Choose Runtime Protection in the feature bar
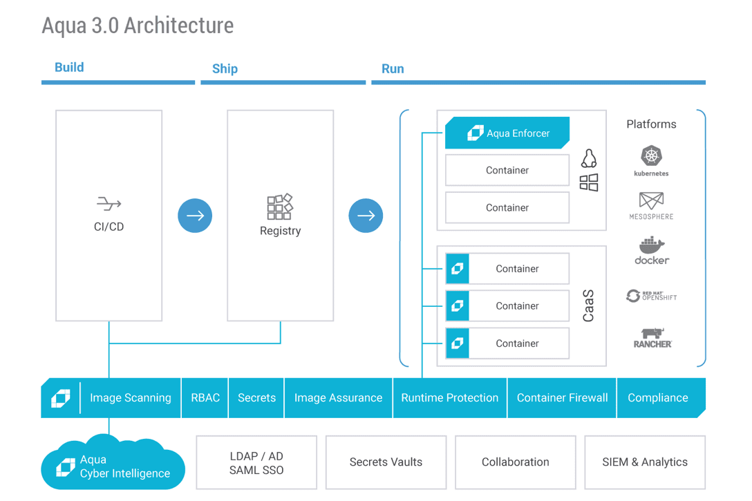 click(x=449, y=398)
